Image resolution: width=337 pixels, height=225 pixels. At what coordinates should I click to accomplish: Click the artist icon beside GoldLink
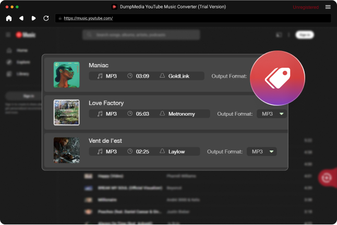pos(162,76)
